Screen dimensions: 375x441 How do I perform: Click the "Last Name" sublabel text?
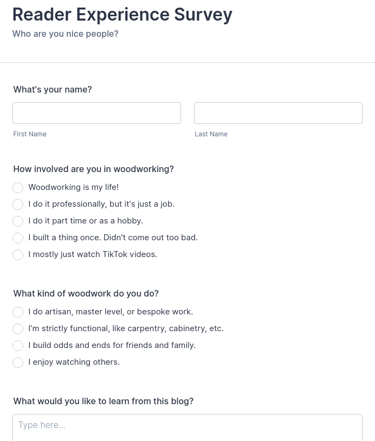[x=211, y=134]
